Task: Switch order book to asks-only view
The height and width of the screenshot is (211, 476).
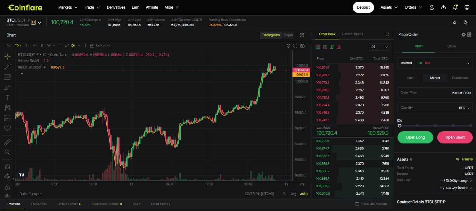Action: click(339, 46)
